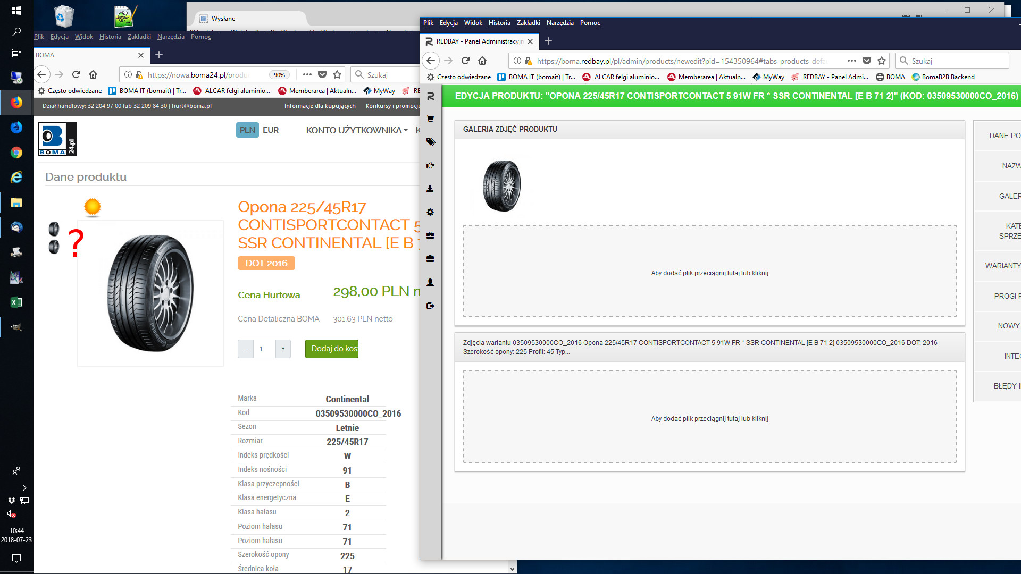
Task: Switch currency to EUR
Action: (270, 130)
